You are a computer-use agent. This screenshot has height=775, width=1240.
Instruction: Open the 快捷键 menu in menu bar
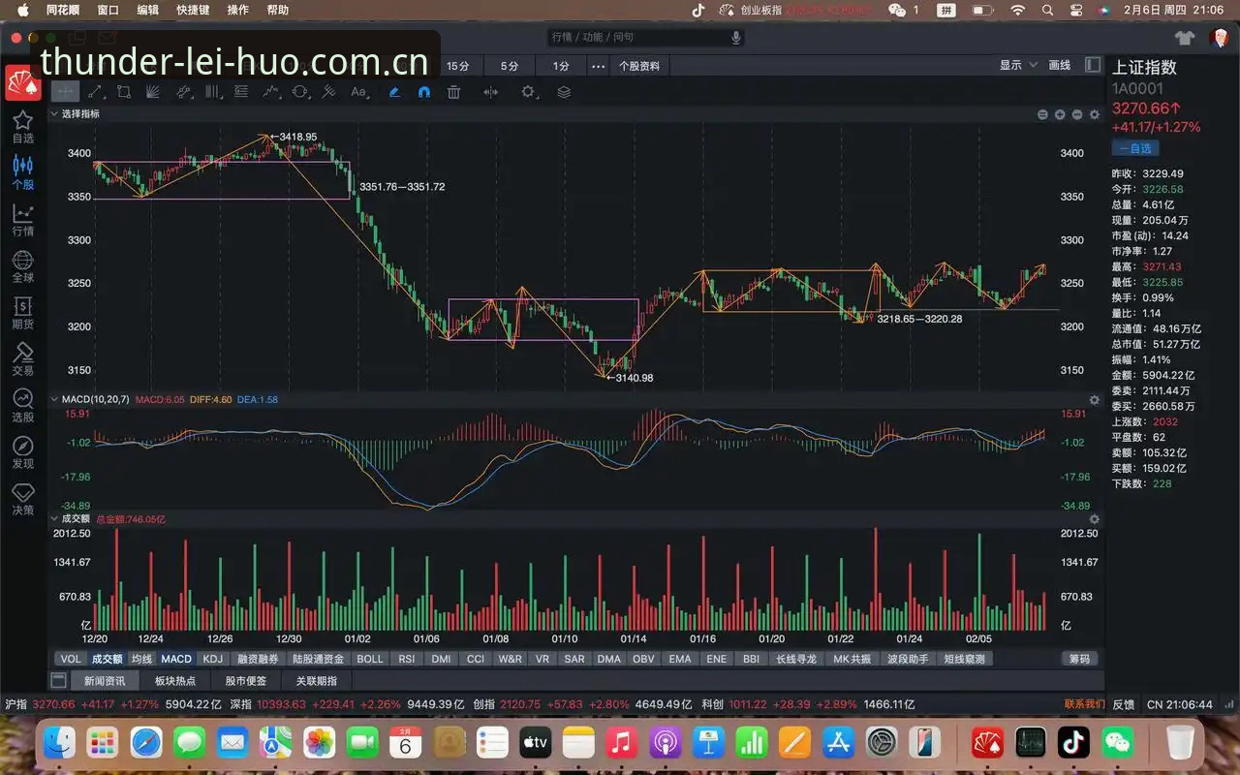193,10
